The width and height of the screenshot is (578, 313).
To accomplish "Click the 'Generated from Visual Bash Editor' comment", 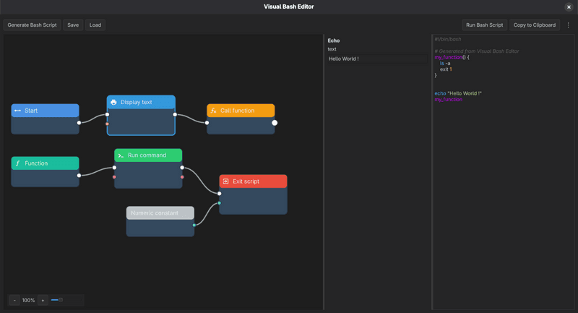I will click(477, 51).
